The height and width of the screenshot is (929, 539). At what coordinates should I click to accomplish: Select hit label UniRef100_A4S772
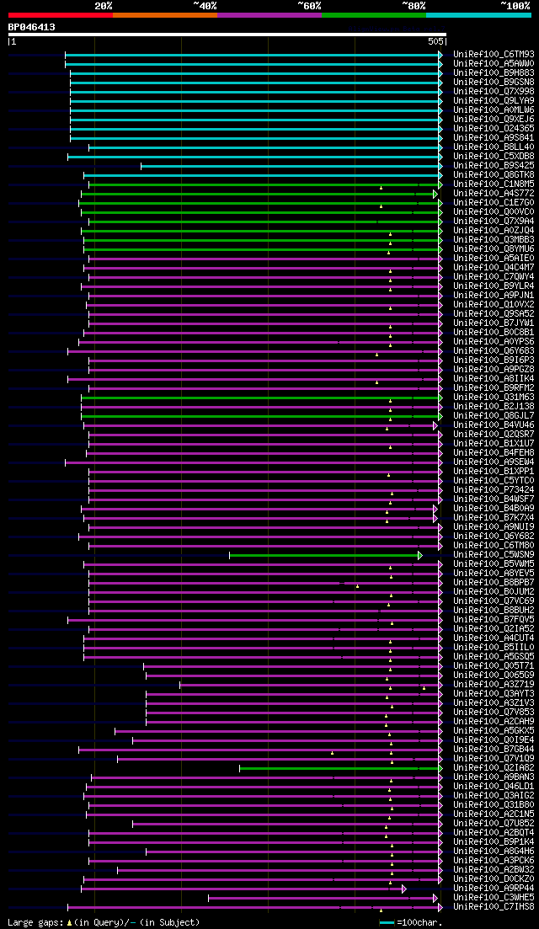pos(494,194)
